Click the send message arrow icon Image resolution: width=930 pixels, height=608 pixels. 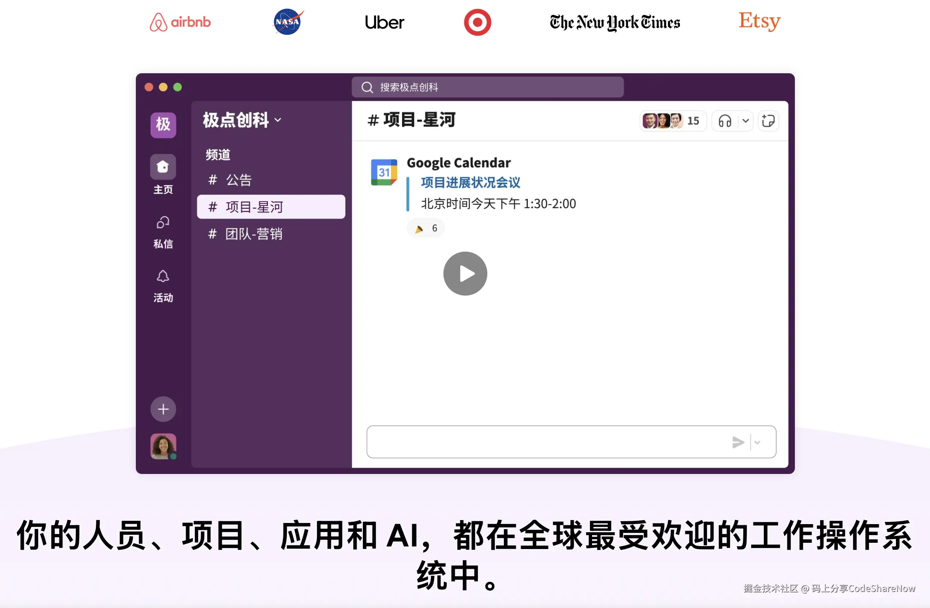pos(738,442)
